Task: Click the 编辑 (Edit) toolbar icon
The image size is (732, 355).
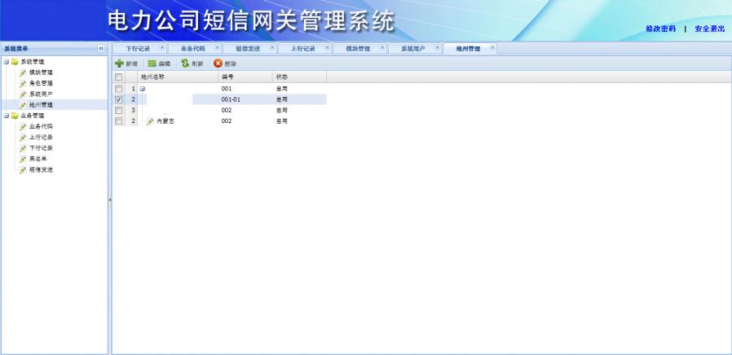Action: click(x=152, y=63)
